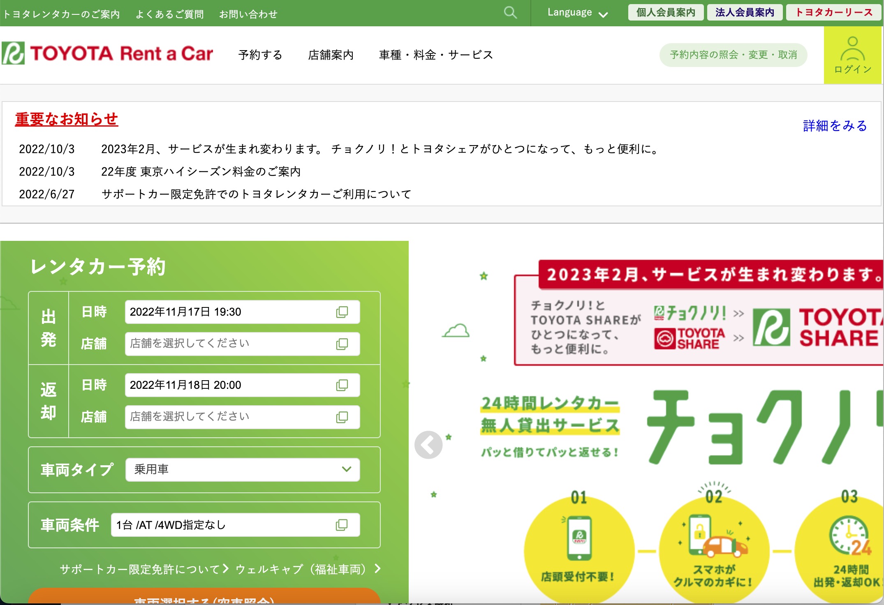This screenshot has width=884, height=605.
Task: Open the 店舗案内 menu
Action: point(331,55)
